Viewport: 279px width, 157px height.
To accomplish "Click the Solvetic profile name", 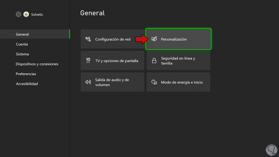I will (x=37, y=15).
